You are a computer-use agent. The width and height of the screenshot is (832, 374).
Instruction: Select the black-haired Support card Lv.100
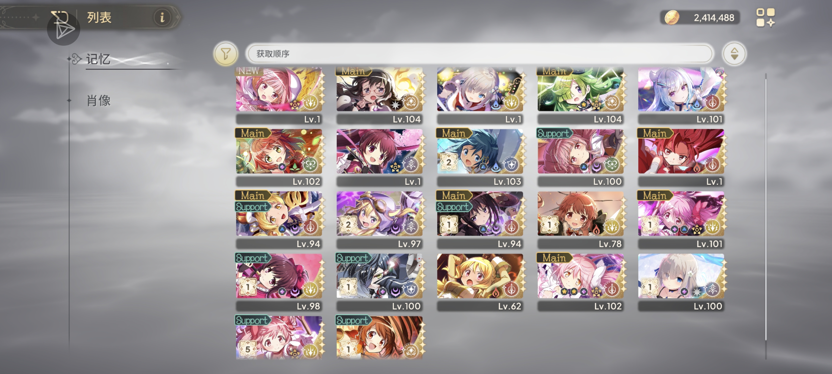pyautogui.click(x=380, y=282)
